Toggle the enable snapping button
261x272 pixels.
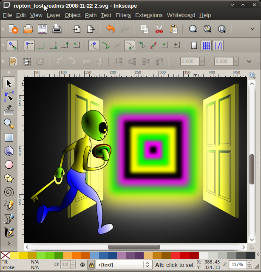(12, 45)
